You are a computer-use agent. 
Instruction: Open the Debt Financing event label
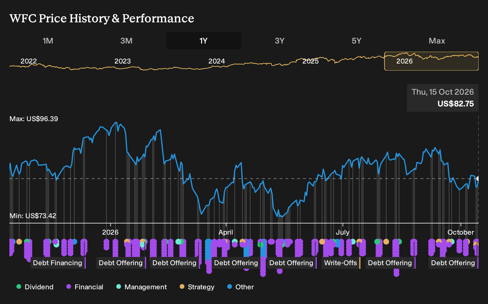(58, 263)
